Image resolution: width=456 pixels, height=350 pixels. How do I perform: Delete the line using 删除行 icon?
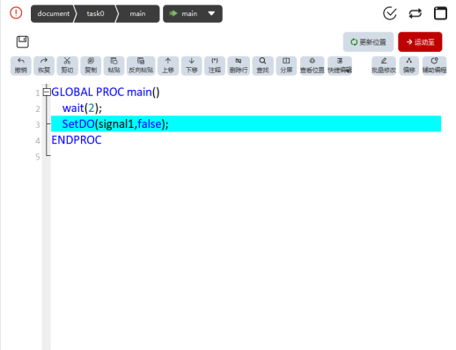tap(239, 65)
